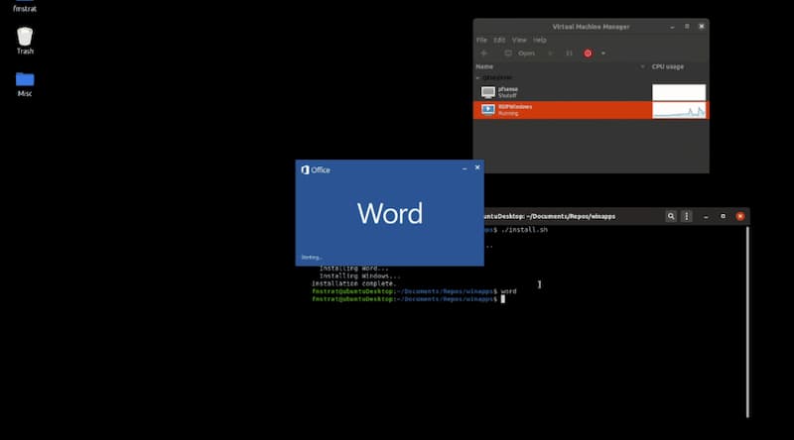Click the Virtual Machine Manager title bar text
This screenshot has width=794, height=440.
[591, 27]
